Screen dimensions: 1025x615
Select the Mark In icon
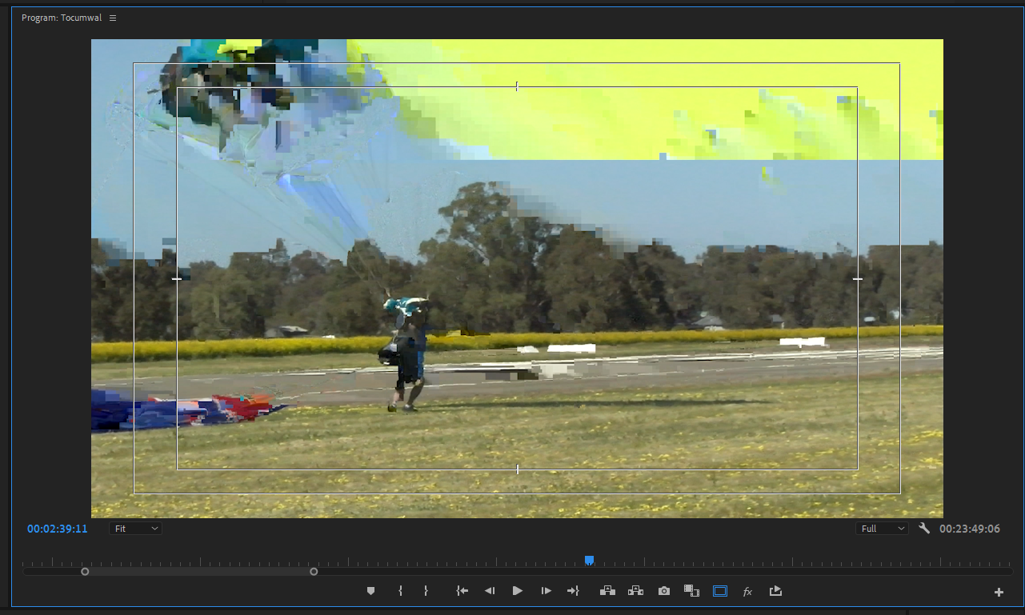[400, 590]
